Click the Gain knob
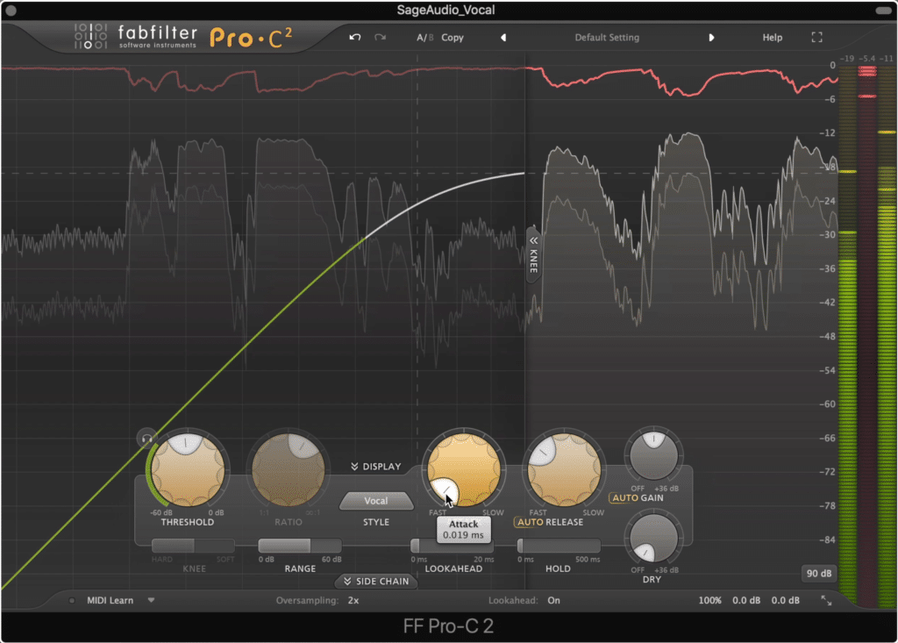The width and height of the screenshot is (898, 643). point(653,455)
